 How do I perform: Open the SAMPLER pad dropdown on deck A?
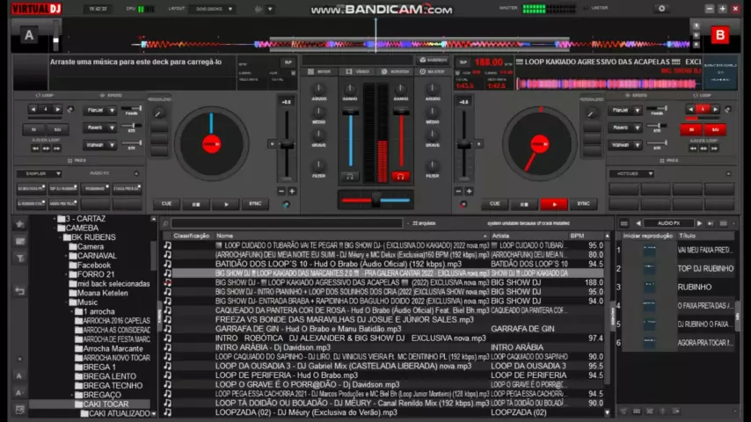(40, 173)
